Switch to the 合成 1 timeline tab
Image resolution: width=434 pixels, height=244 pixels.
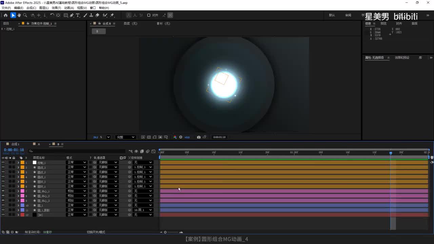coord(15,144)
